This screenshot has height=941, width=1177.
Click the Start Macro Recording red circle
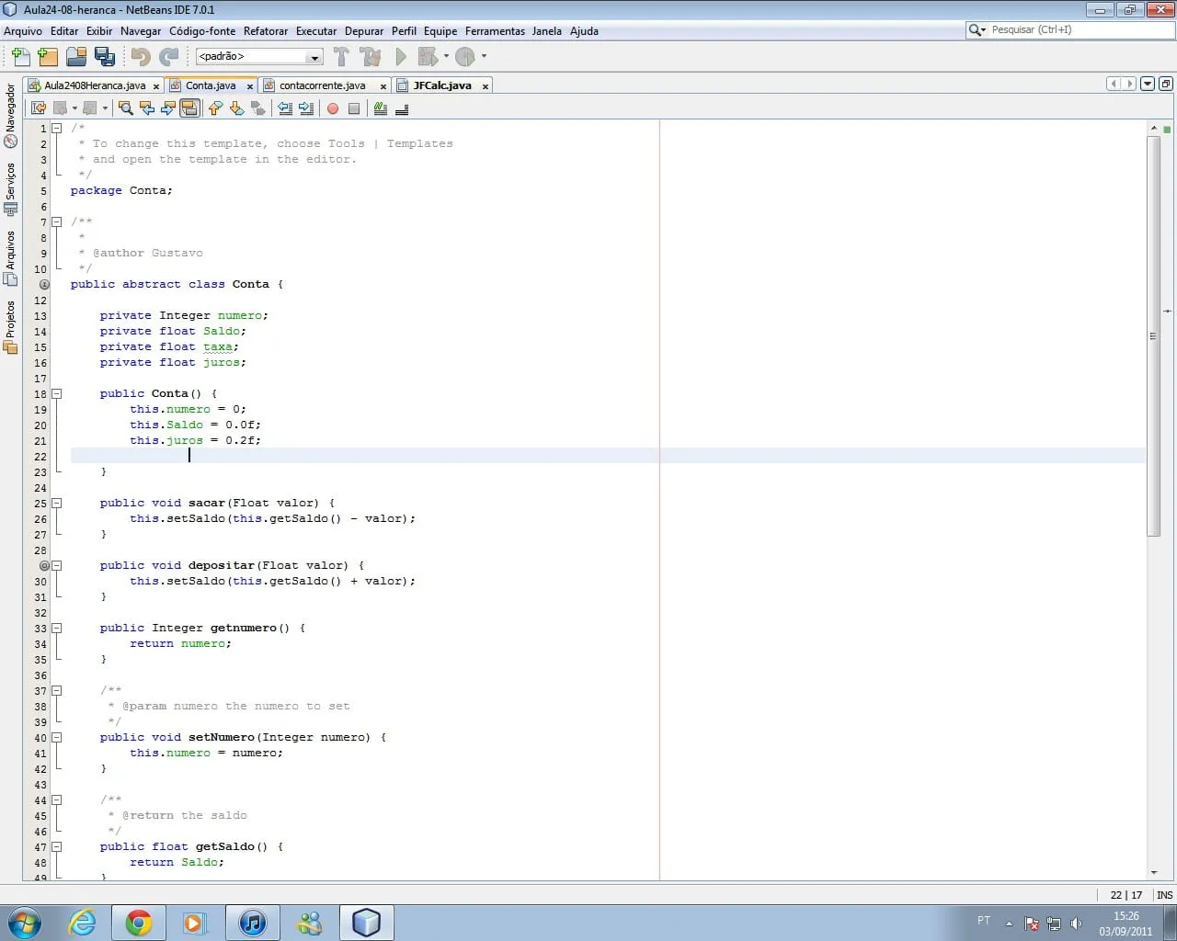[333, 108]
